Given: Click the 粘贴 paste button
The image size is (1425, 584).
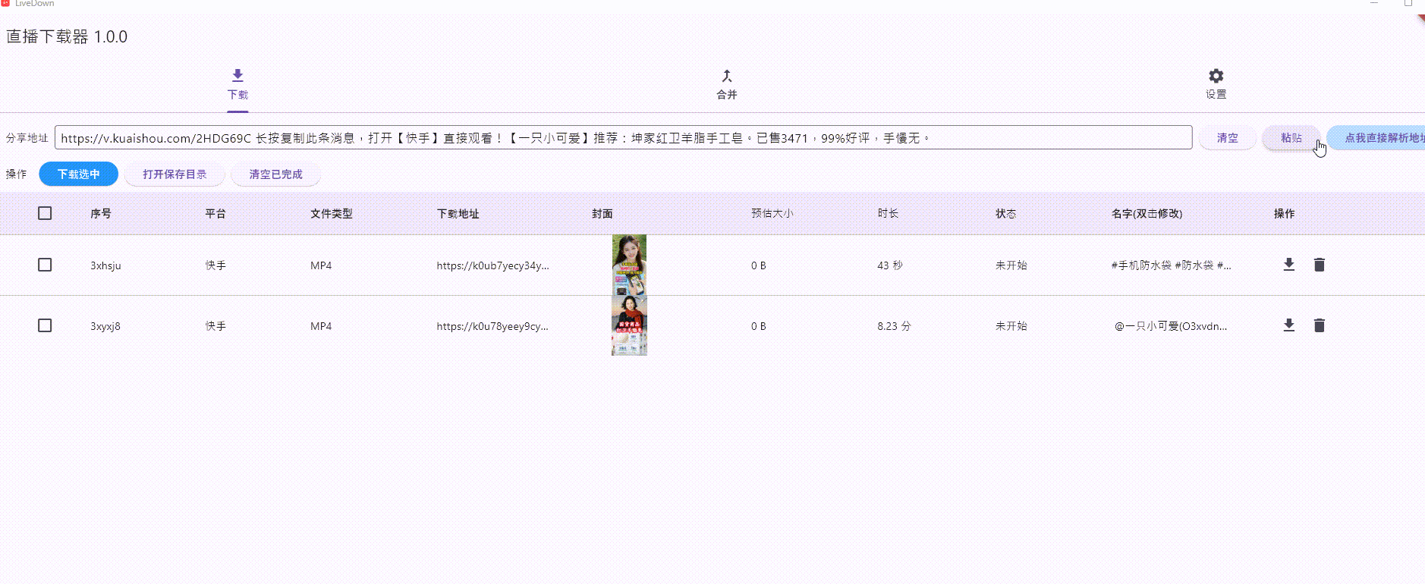Looking at the screenshot, I should click(1291, 138).
